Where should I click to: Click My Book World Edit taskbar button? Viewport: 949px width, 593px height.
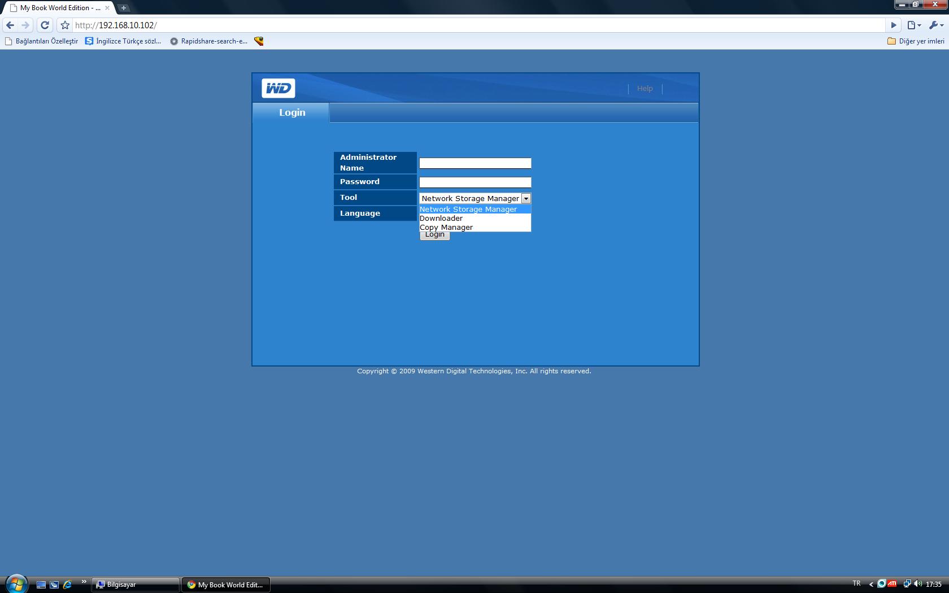pyautogui.click(x=226, y=585)
